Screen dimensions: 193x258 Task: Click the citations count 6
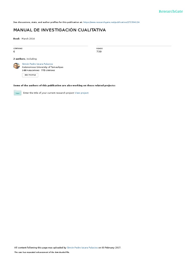pos(14,52)
